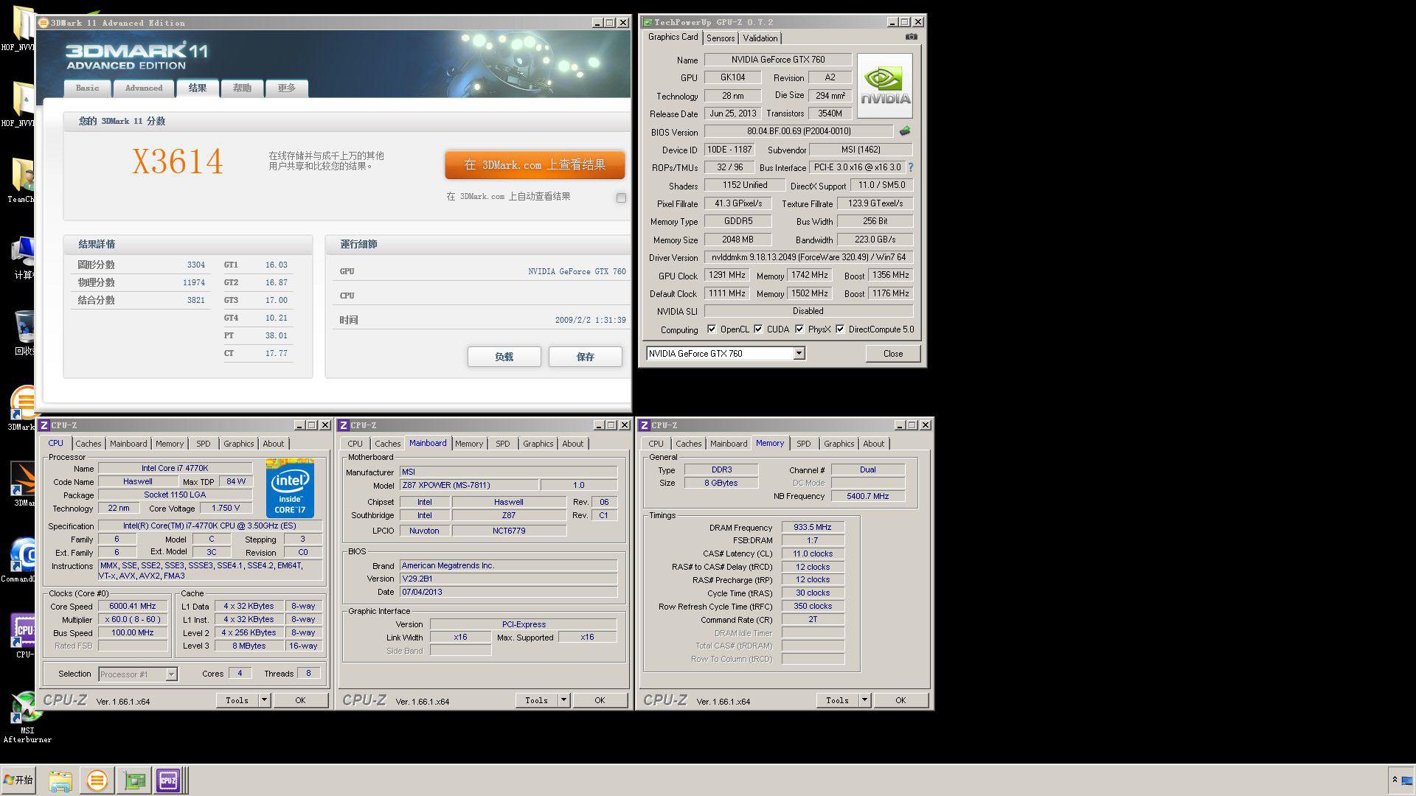The image size is (1416, 796).
Task: Click the GPU Clock 1291 MHz field
Action: click(726, 275)
